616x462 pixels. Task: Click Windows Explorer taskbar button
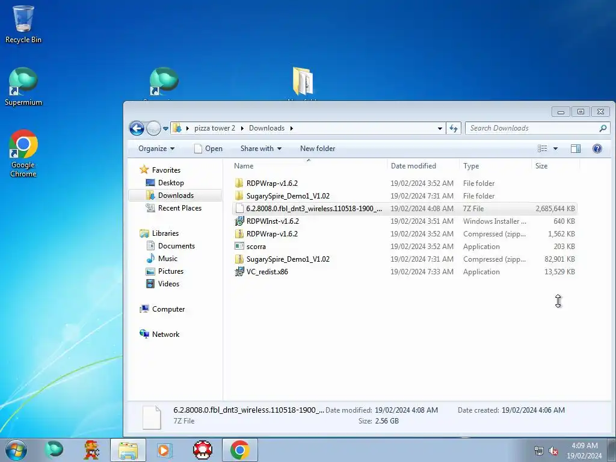(x=128, y=450)
